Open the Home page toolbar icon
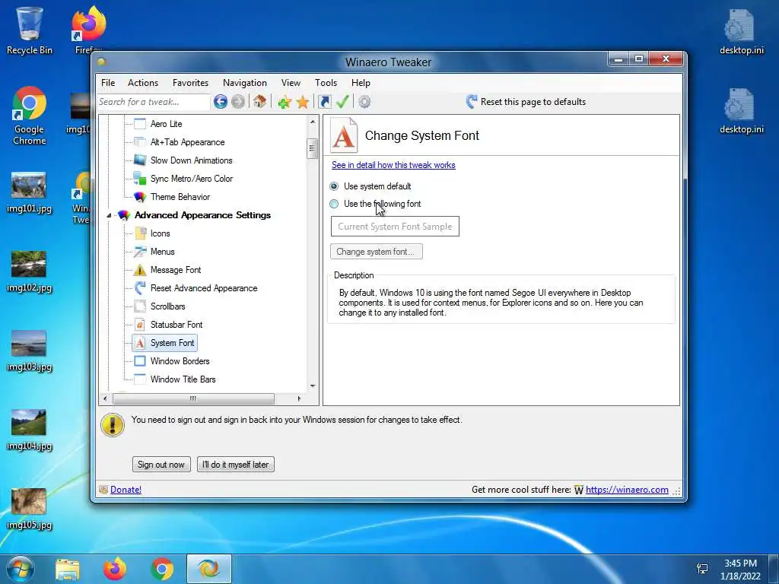 (x=259, y=102)
